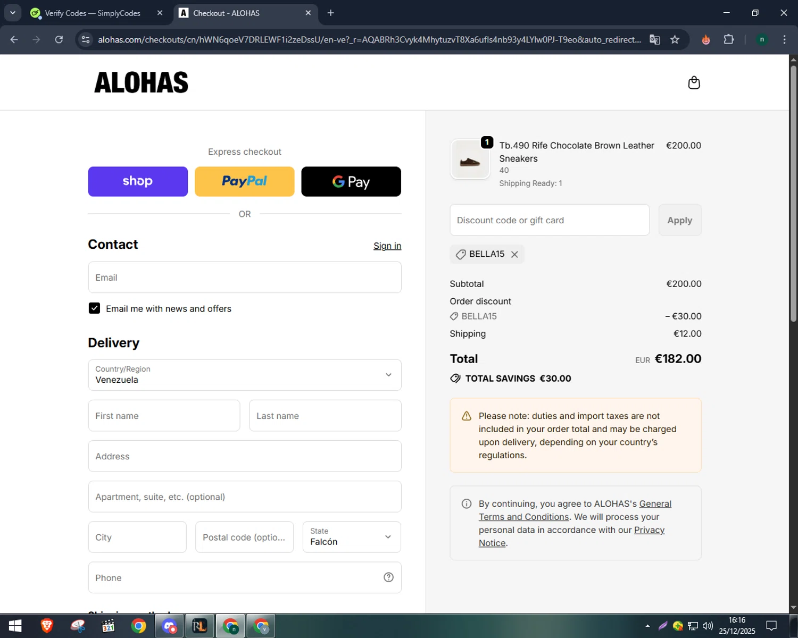Open the RL app in the taskbar
The height and width of the screenshot is (638, 798).
click(x=200, y=626)
